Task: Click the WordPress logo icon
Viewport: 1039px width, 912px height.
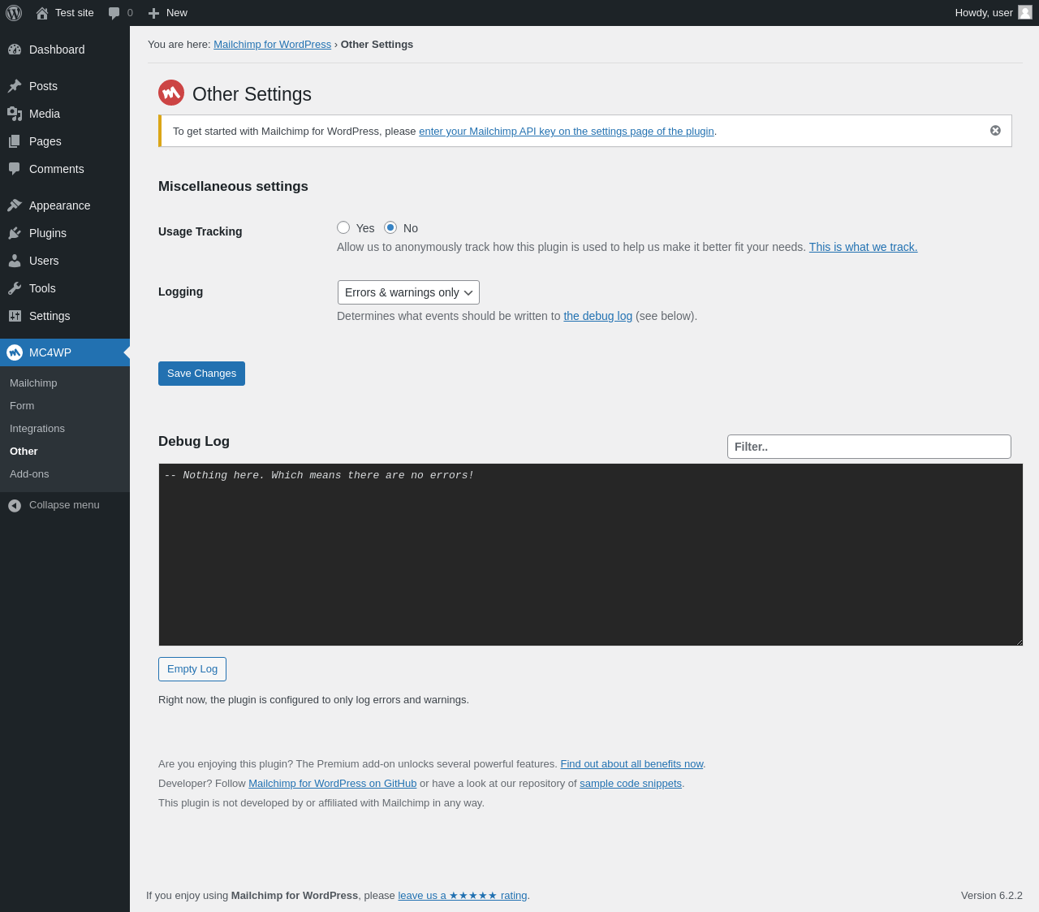Action: (x=14, y=13)
